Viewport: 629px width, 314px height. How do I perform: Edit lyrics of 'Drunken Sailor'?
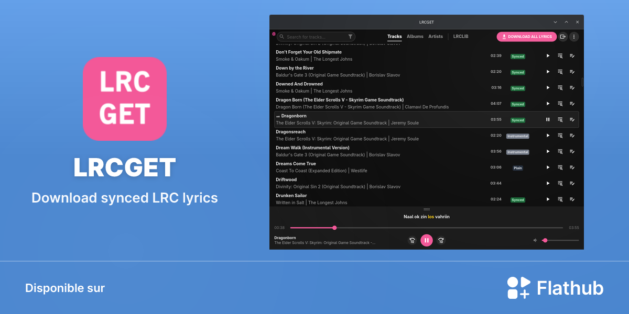[x=572, y=199]
